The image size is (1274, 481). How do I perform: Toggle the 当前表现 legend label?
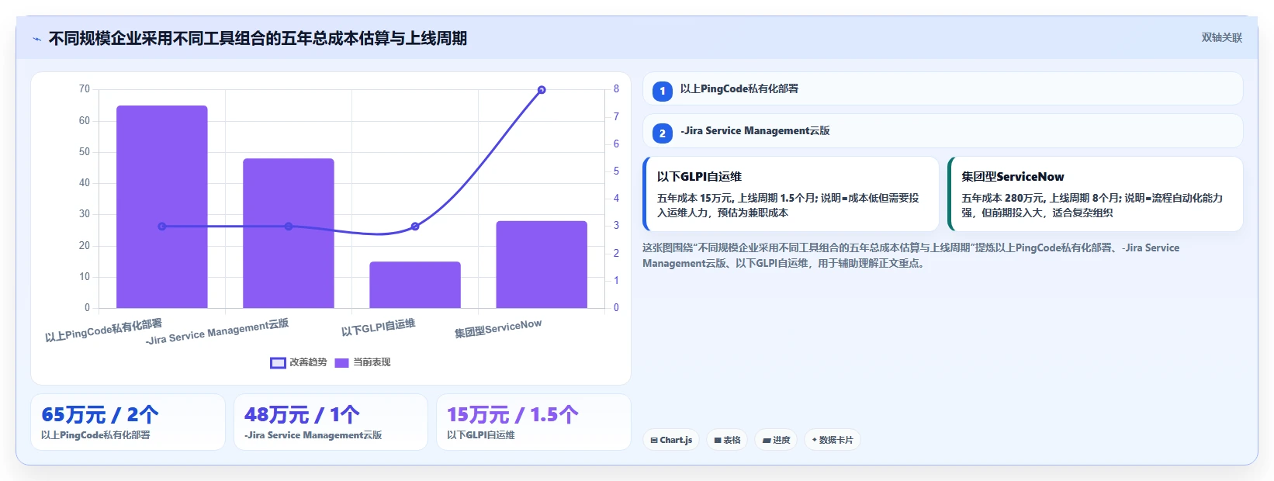(372, 362)
